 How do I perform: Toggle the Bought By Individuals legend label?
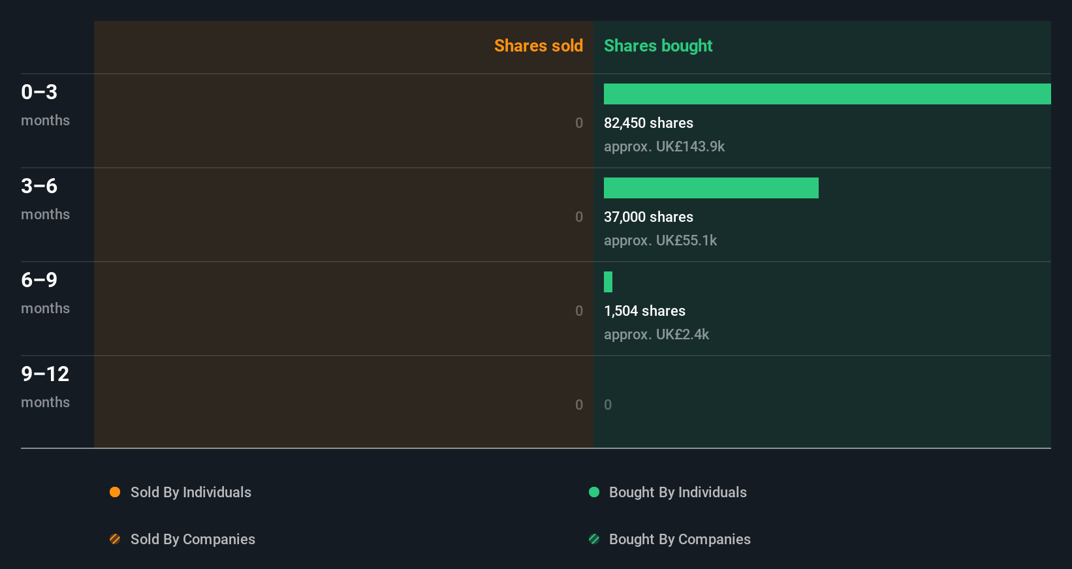678,492
